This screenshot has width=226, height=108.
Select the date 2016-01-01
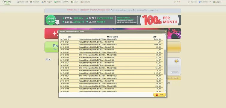click(65, 70)
